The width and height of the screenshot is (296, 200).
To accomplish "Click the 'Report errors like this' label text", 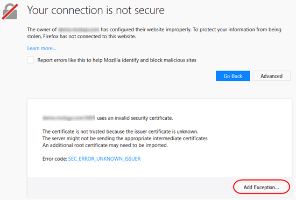I will (x=117, y=60).
